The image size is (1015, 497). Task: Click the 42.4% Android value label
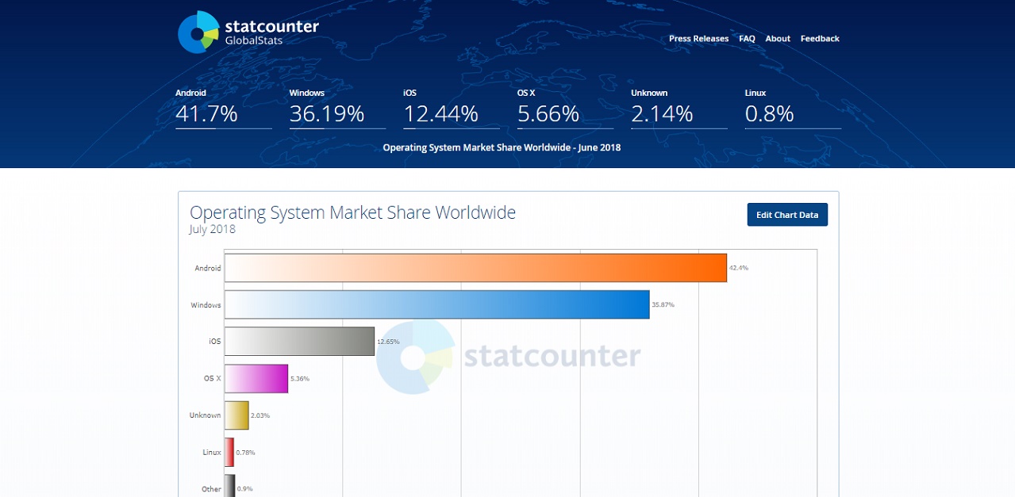coord(739,268)
